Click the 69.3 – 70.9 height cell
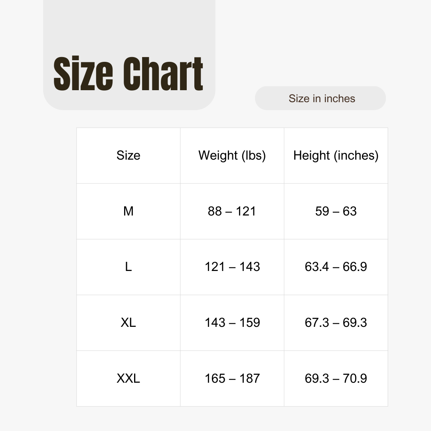The height and width of the screenshot is (431, 431). pos(336,379)
